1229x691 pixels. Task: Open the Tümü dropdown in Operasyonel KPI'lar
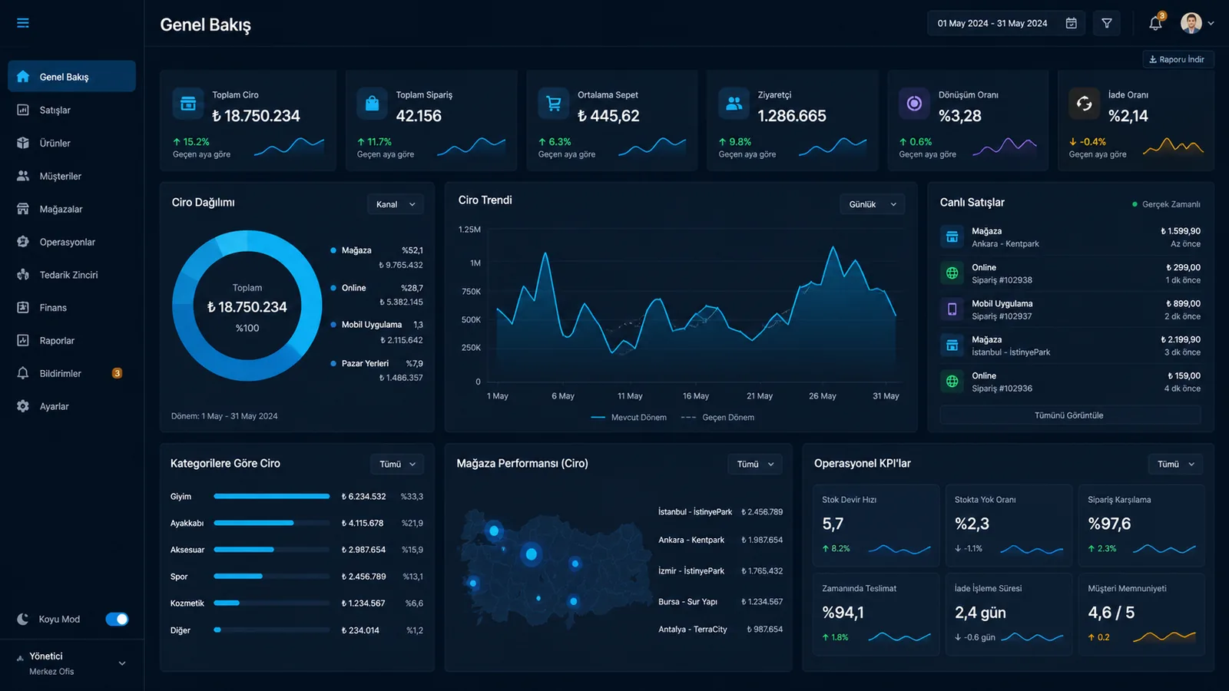(1176, 464)
